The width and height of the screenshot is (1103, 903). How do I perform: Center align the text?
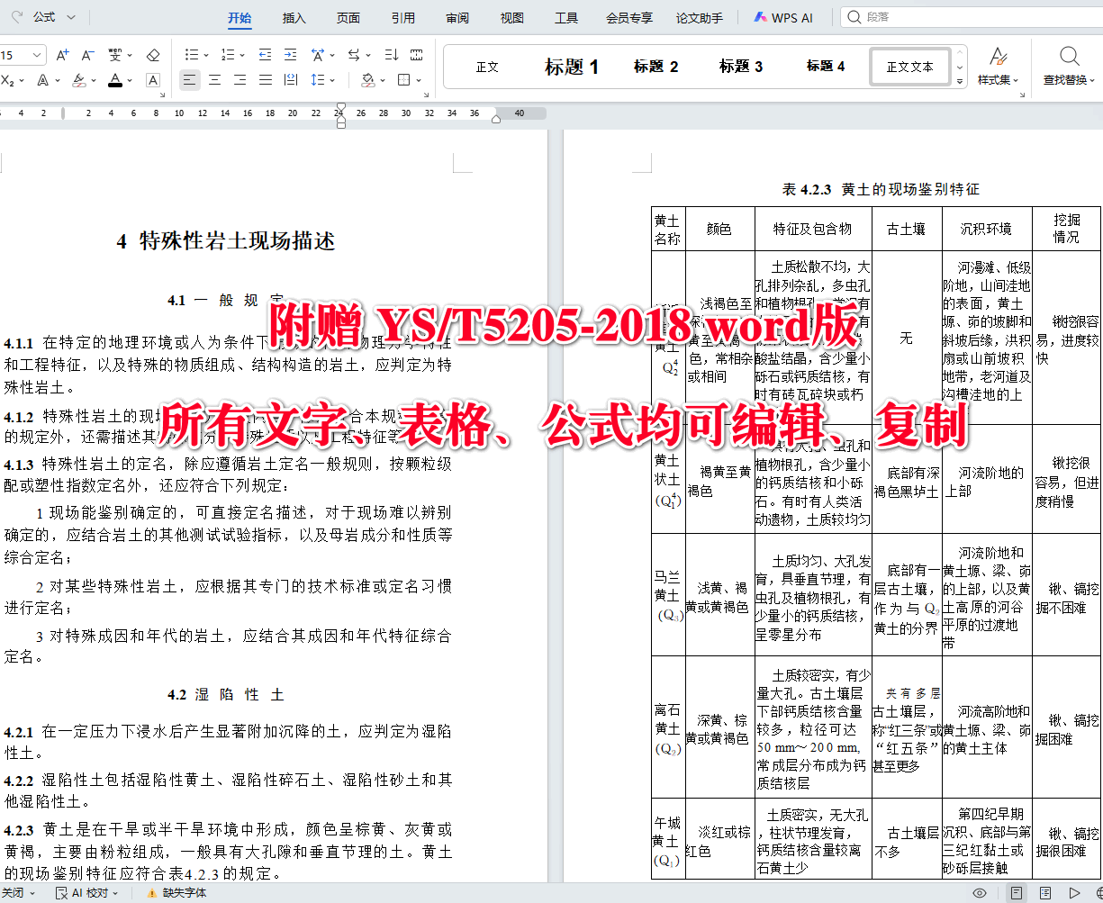pyautogui.click(x=214, y=80)
